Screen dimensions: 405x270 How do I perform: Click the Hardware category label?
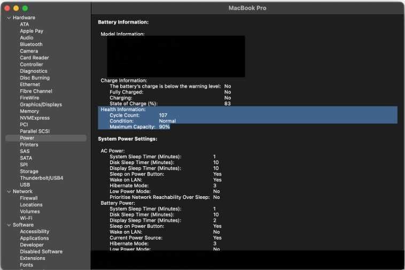point(24,18)
